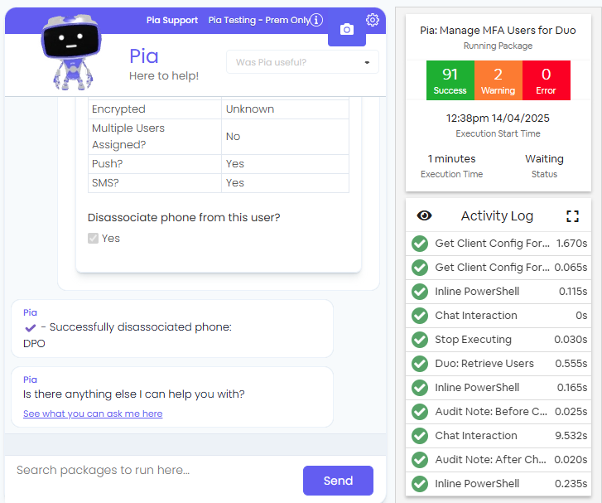The height and width of the screenshot is (503, 602).
Task: Click the Send button
Action: click(338, 481)
